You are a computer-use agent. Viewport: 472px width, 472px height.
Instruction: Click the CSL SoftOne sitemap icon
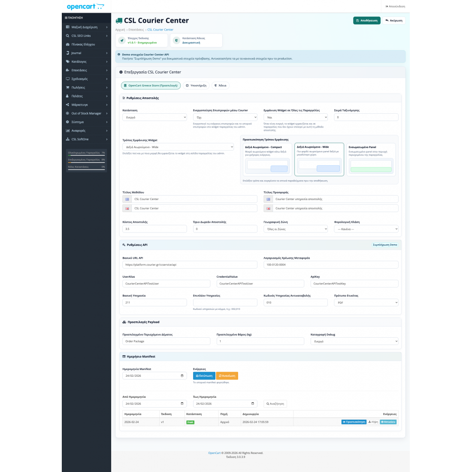click(67, 139)
